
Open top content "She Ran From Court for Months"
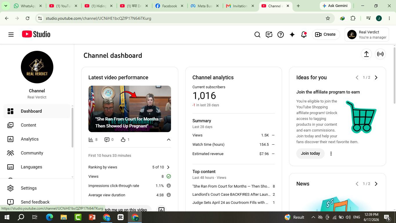point(231,186)
